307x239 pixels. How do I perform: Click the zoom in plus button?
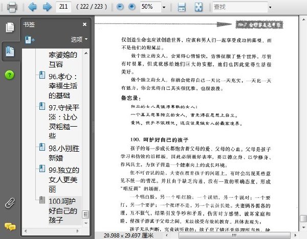click(x=132, y=7)
